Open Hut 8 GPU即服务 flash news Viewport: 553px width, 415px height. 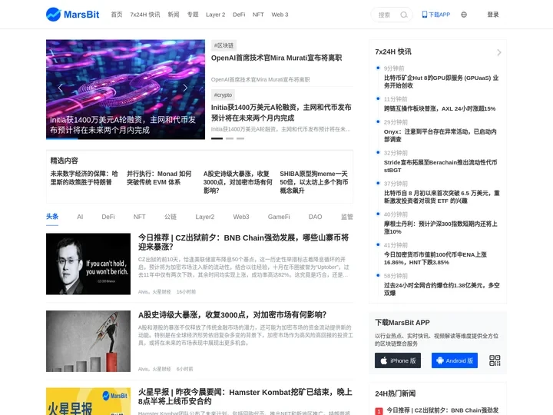441,81
